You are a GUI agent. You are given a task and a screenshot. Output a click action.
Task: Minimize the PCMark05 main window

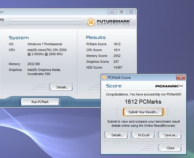pyautogui.click(x=112, y=12)
